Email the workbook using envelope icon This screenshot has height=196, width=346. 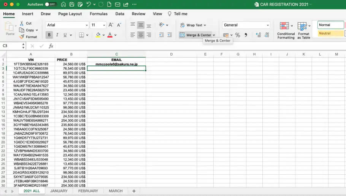[117, 4]
